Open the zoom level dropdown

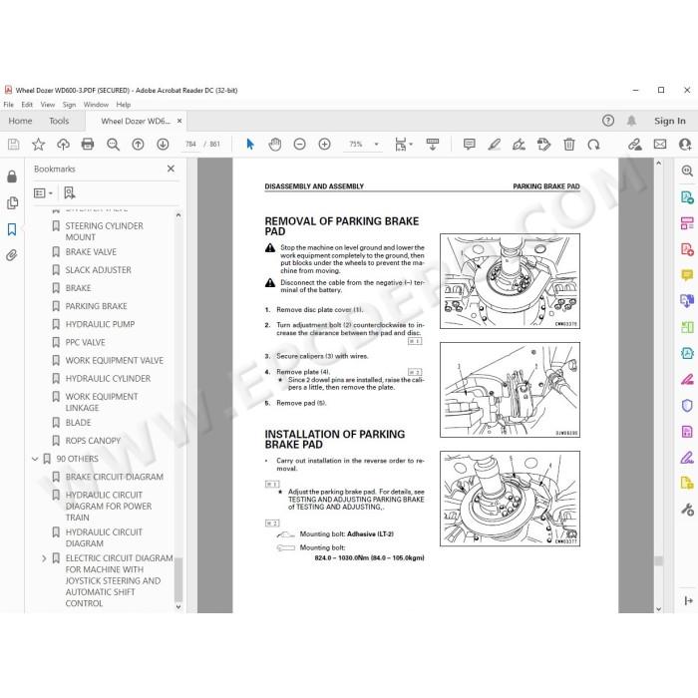tap(377, 145)
